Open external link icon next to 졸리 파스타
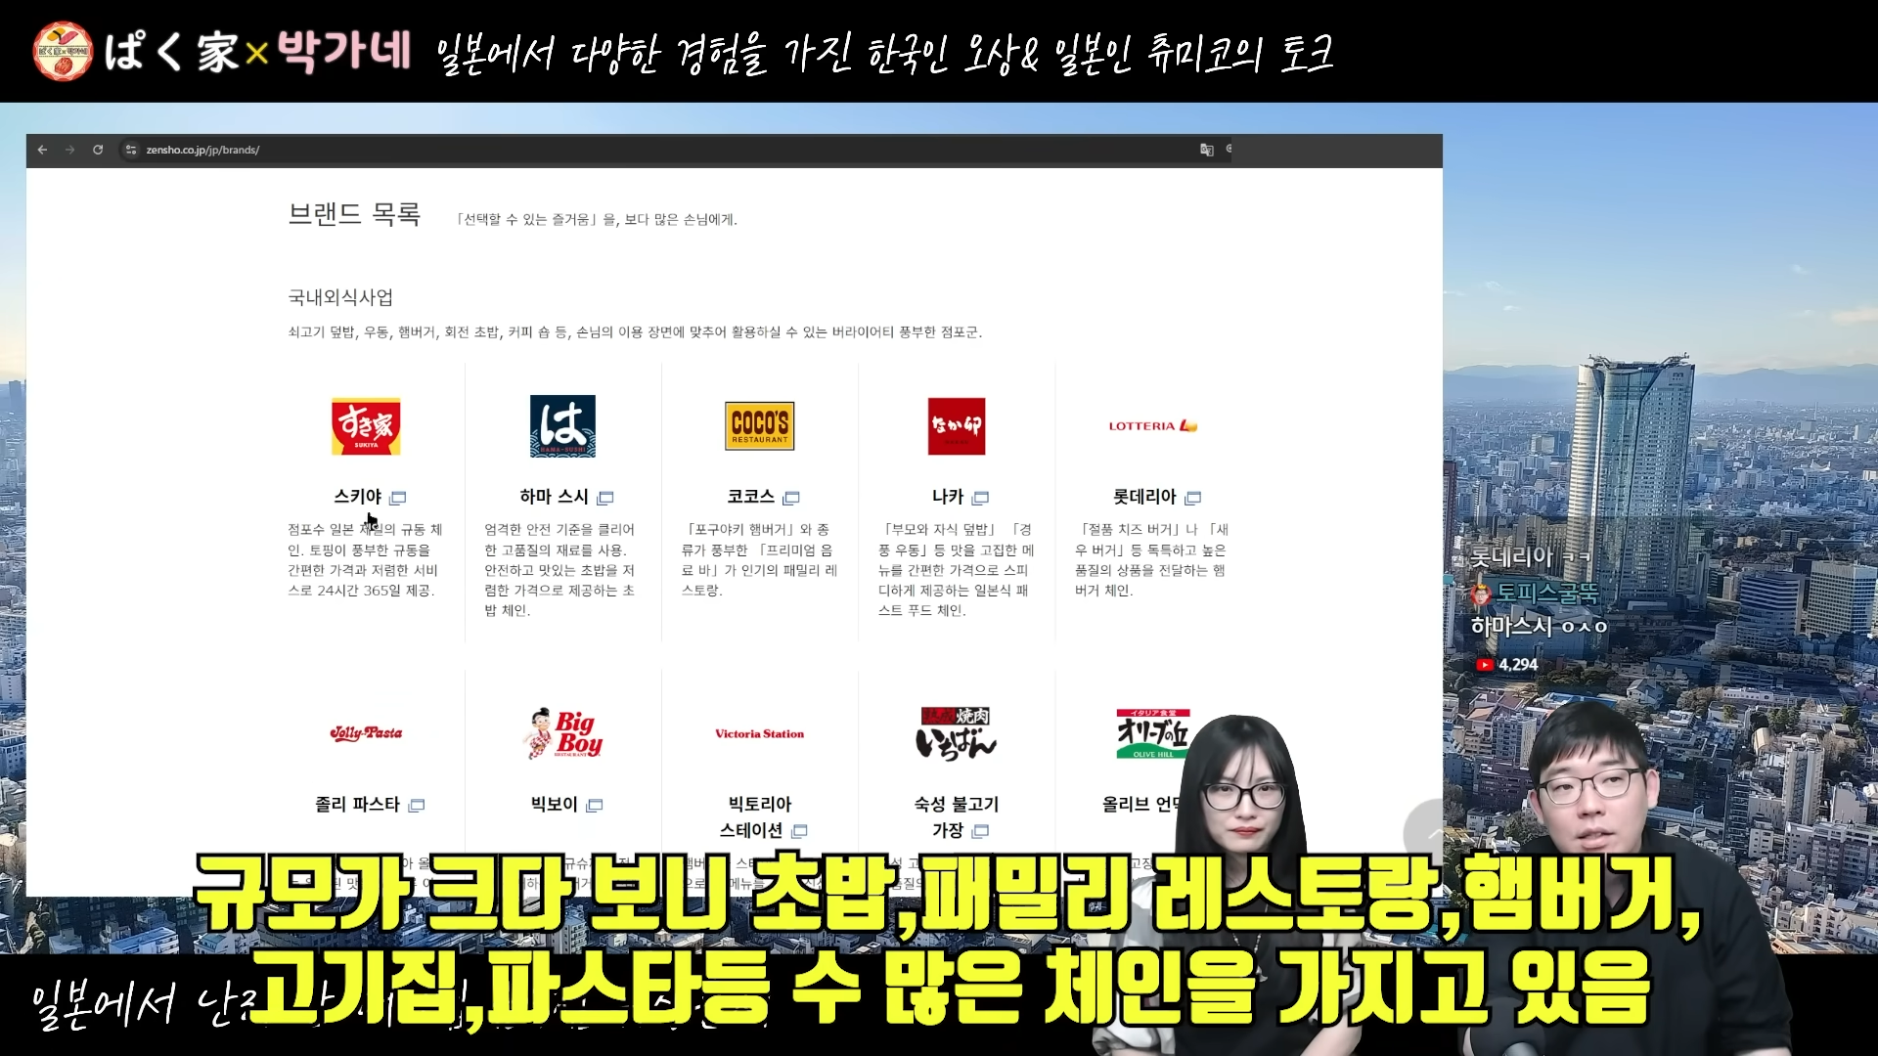This screenshot has width=1878, height=1056. (x=417, y=806)
